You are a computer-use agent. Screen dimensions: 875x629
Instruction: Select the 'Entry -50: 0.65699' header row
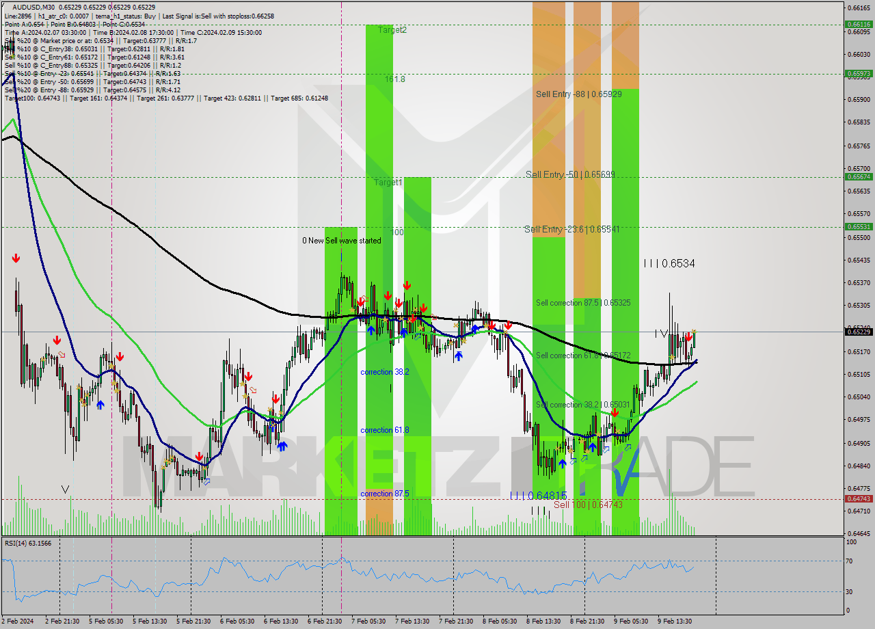coord(94,81)
